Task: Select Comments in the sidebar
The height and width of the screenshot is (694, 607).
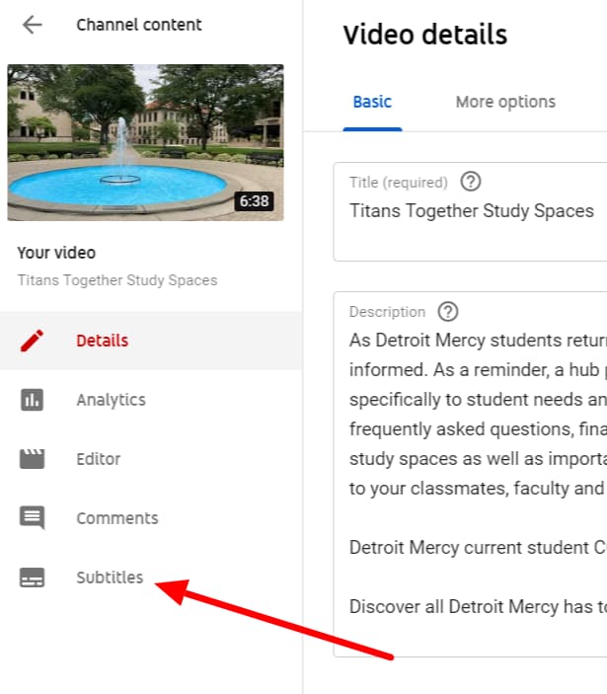Action: (x=151, y=518)
